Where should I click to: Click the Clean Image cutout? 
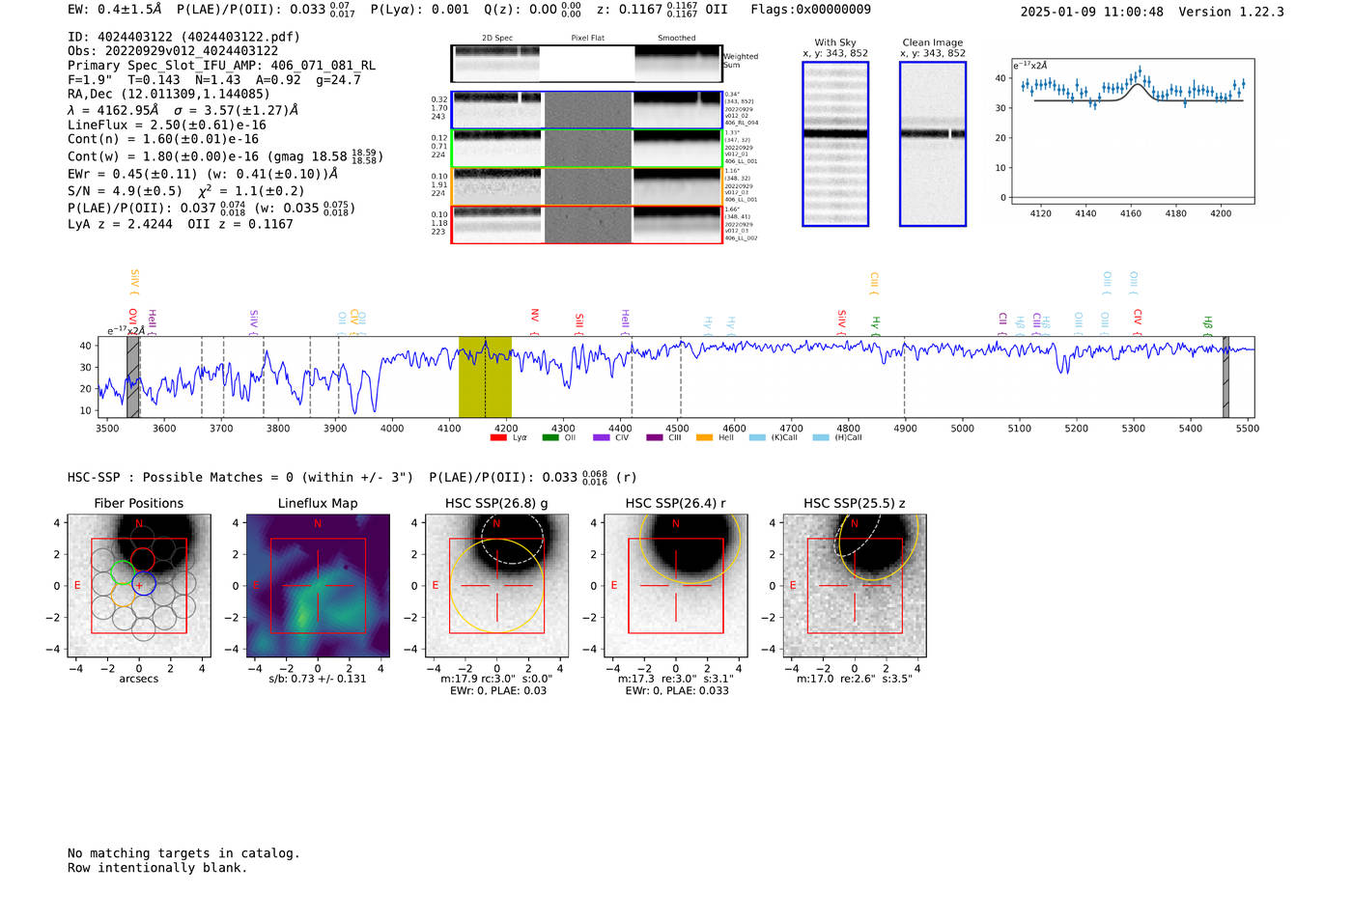pos(933,144)
